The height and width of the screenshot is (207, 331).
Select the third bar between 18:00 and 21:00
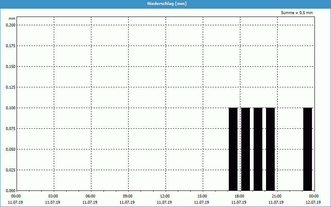(x=258, y=149)
